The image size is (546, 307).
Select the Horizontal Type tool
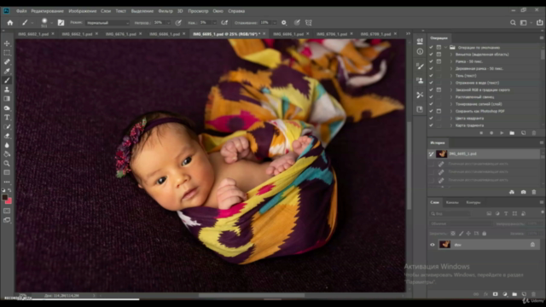[x=7, y=118]
